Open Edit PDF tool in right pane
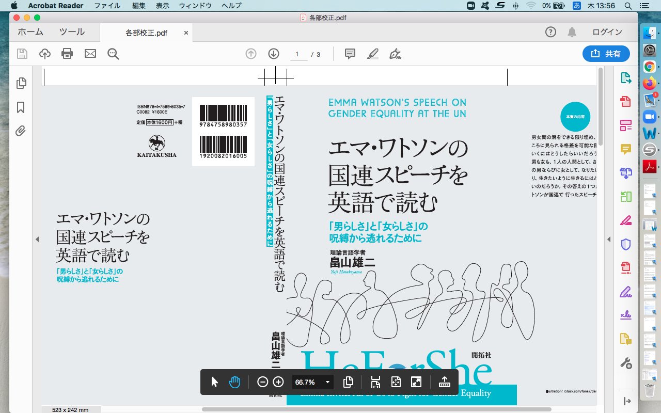 click(626, 125)
